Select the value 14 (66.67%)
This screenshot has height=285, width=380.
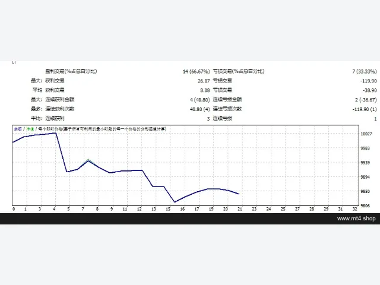click(196, 71)
